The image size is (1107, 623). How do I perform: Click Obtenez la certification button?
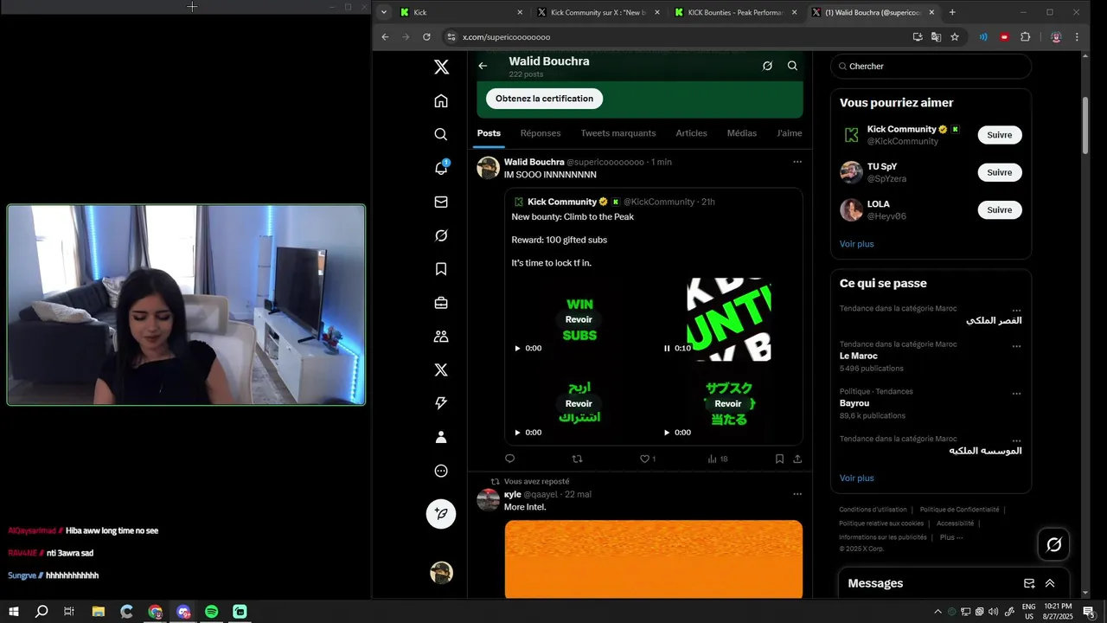(544, 99)
